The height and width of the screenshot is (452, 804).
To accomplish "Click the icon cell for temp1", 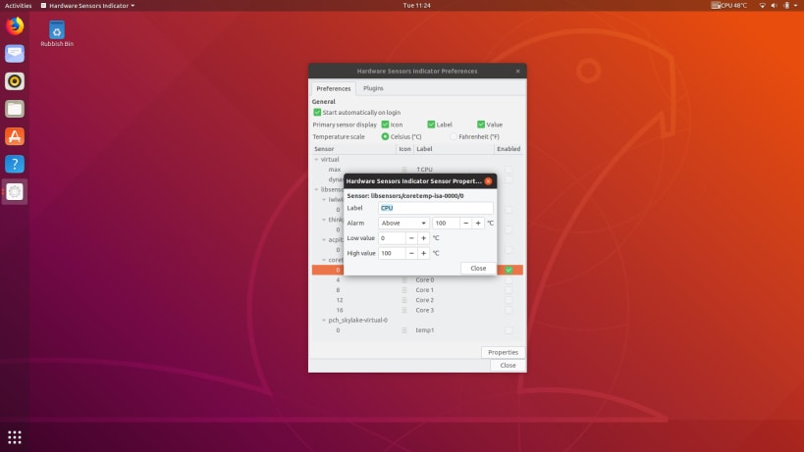I will 404,330.
